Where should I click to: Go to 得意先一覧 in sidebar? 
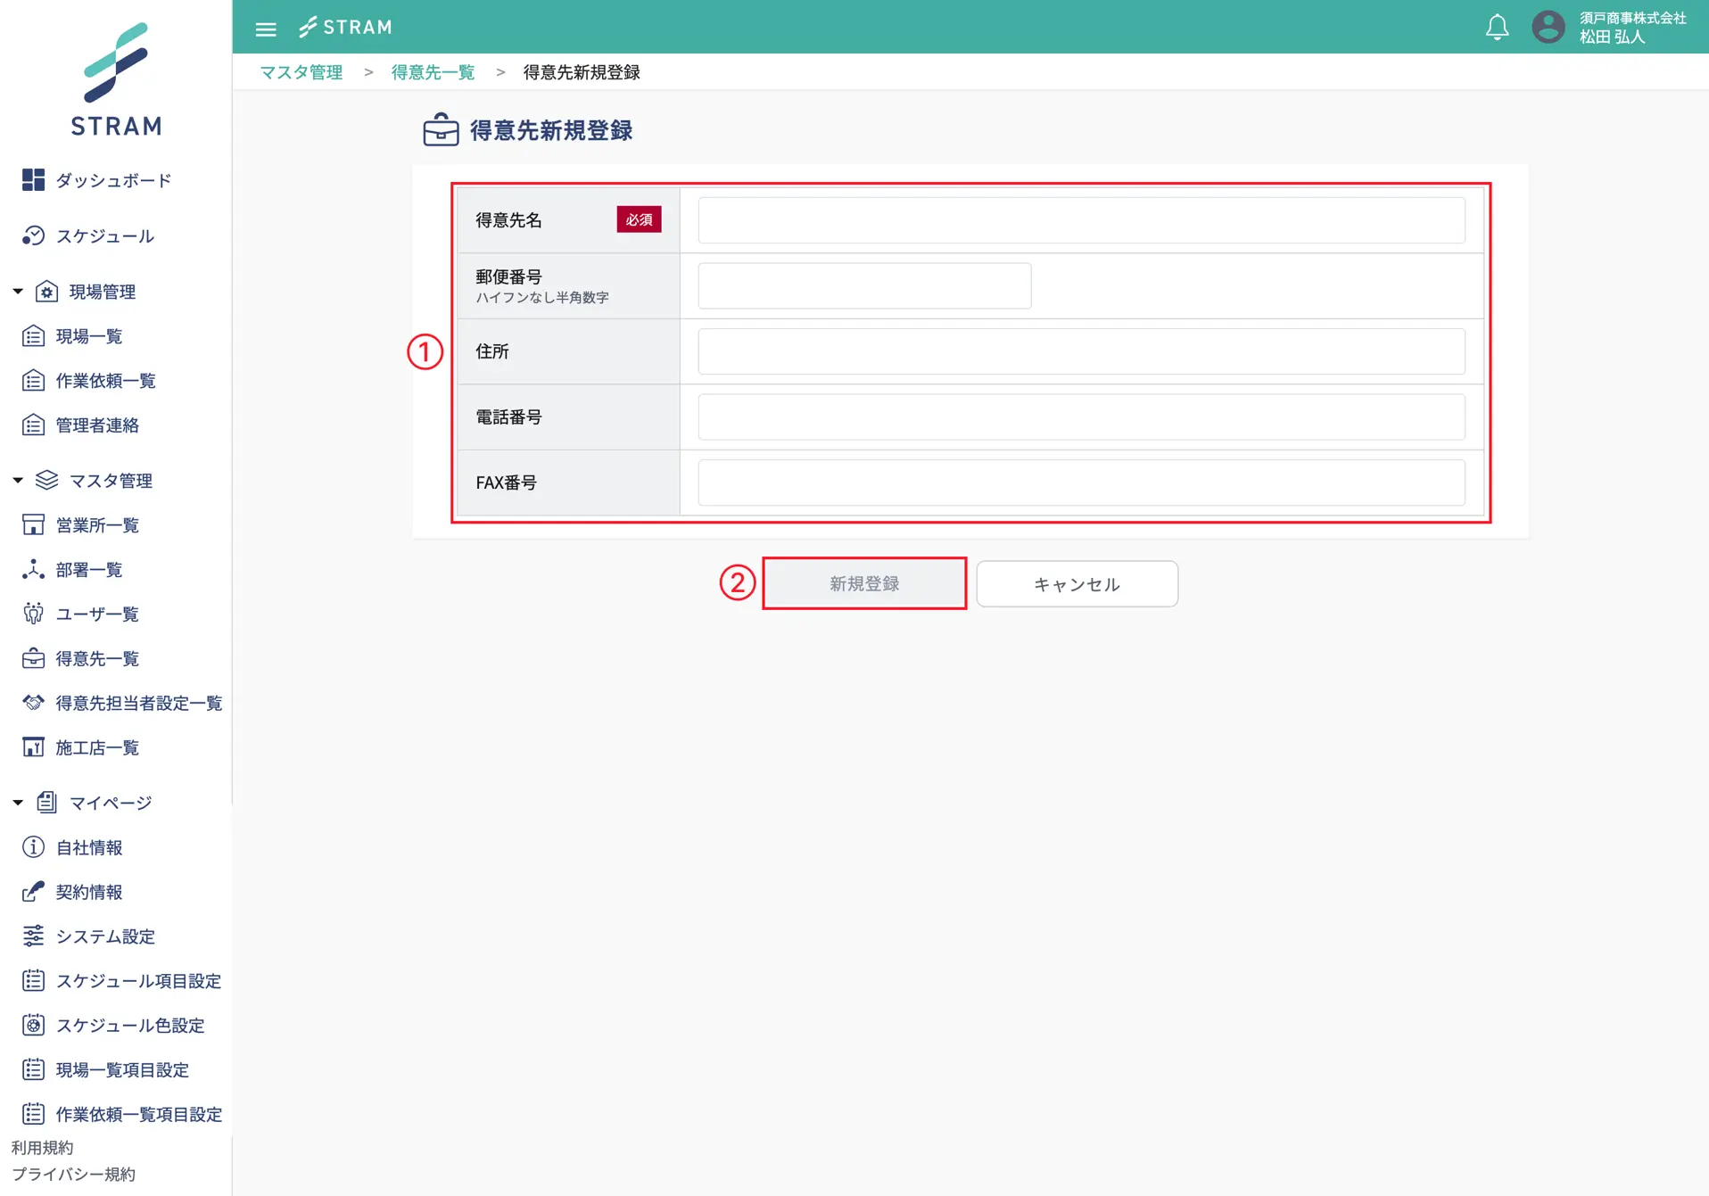coord(97,658)
